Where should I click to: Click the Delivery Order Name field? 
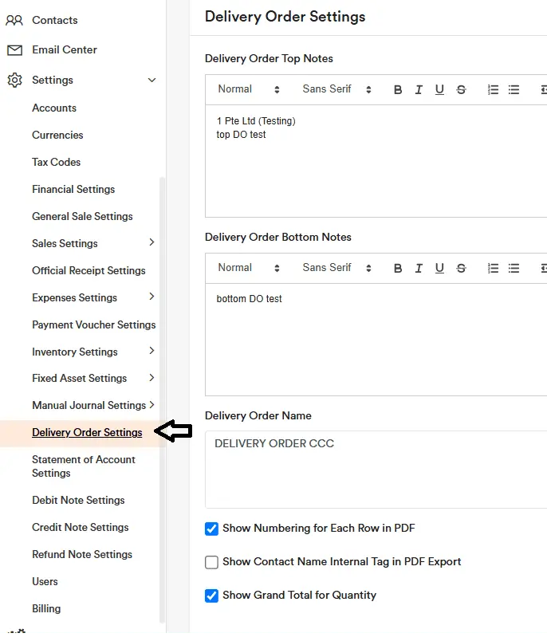pyautogui.click(x=376, y=470)
